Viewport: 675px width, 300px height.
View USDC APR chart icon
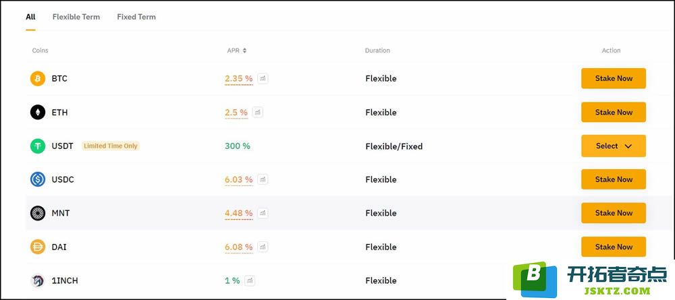[x=263, y=179]
